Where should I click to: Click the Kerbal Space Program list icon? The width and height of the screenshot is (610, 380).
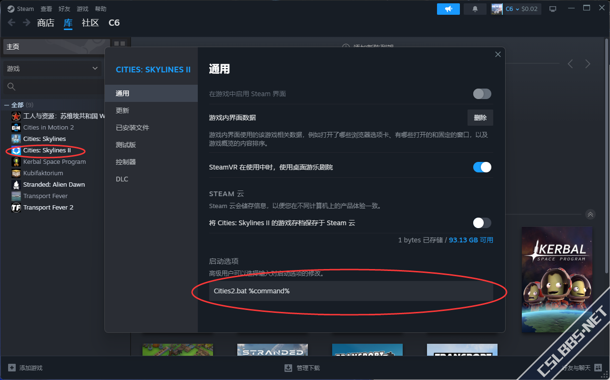point(16,161)
